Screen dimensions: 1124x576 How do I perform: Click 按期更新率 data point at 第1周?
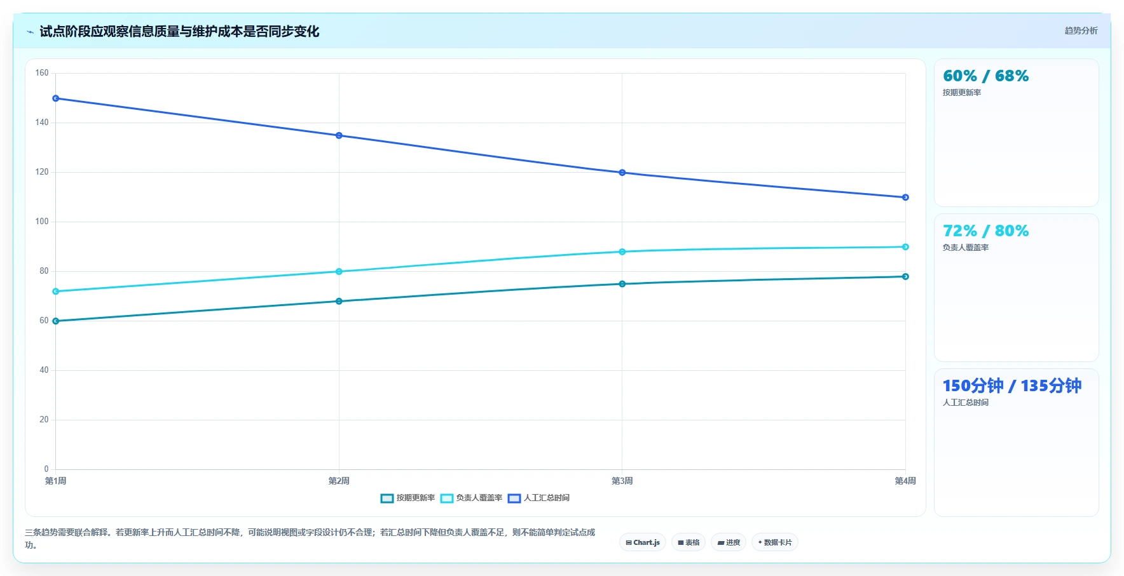coord(56,321)
